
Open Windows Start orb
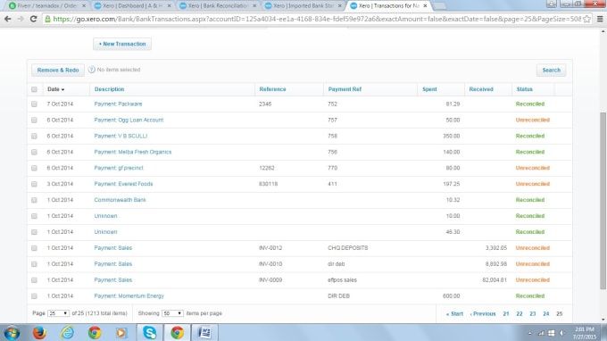(12, 333)
